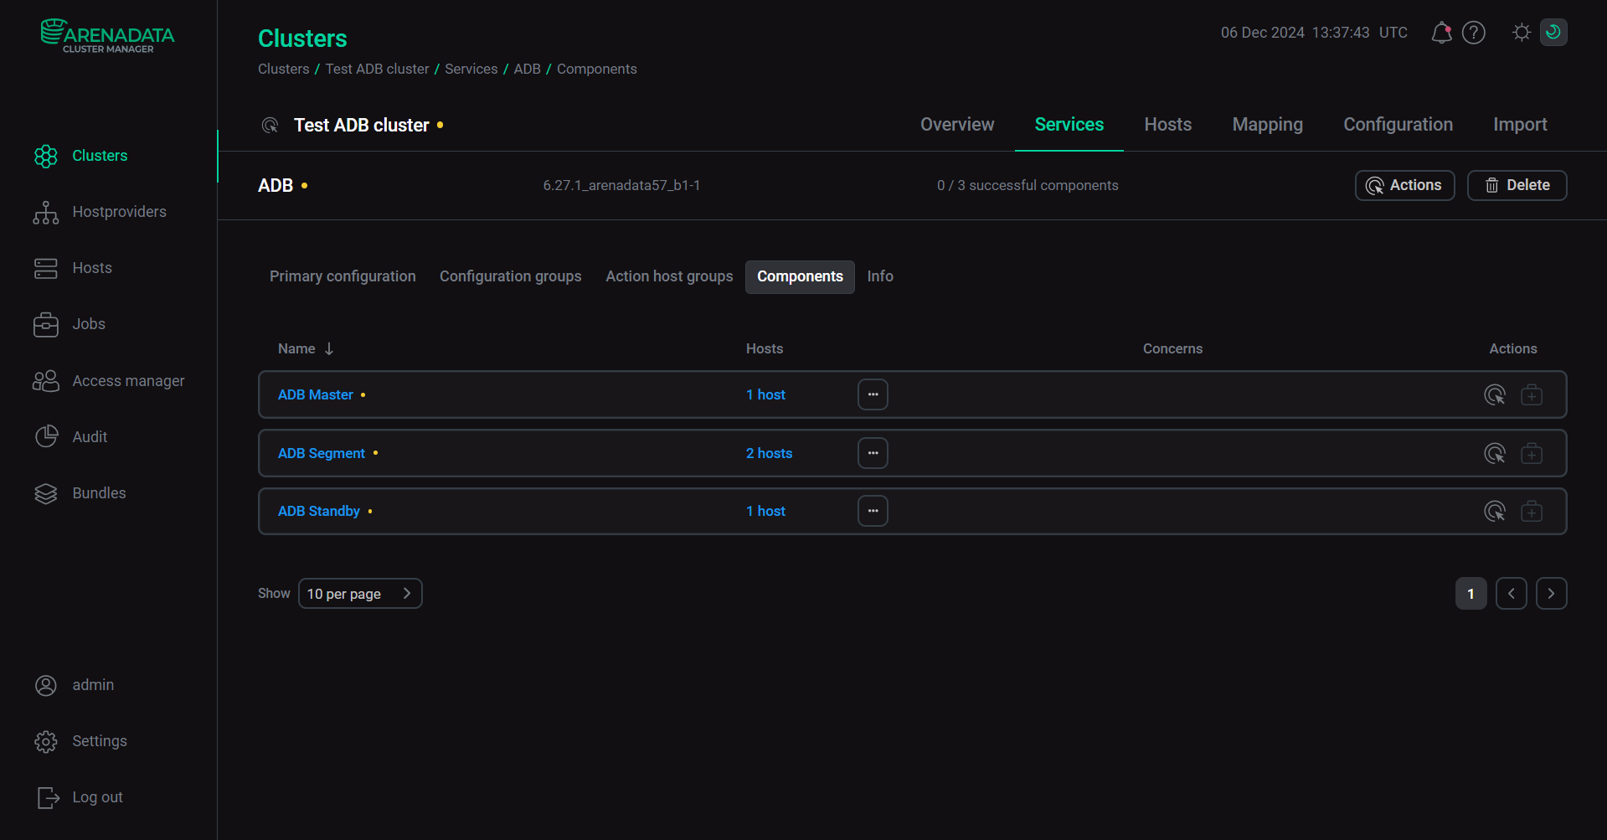Run action icon for ADB Master

point(1495,394)
